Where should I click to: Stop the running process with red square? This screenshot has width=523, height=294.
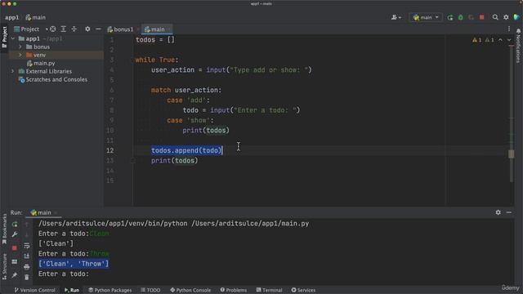coord(481,17)
